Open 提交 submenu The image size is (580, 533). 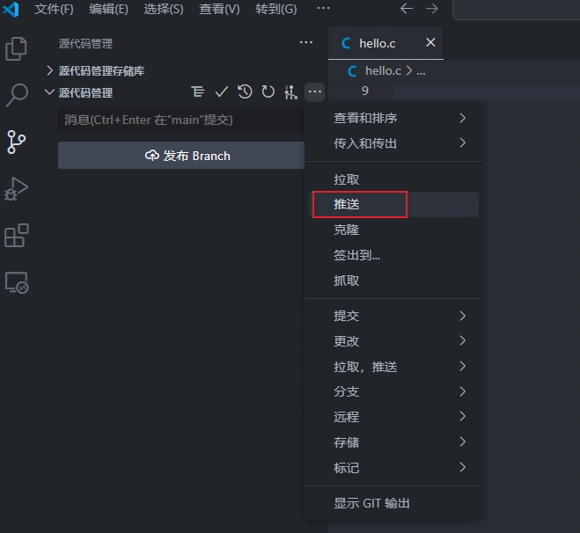coord(393,316)
